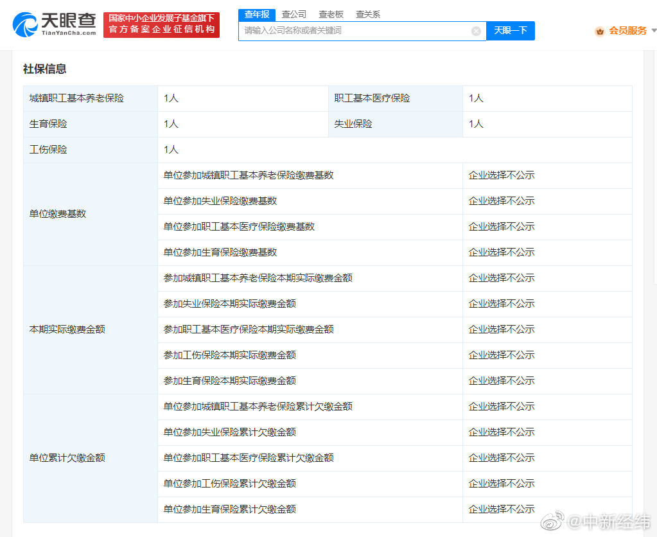This screenshot has width=657, height=537.
Task: Select 单位参加职工基本医疗保险缴费基数 row text
Action: 240,227
